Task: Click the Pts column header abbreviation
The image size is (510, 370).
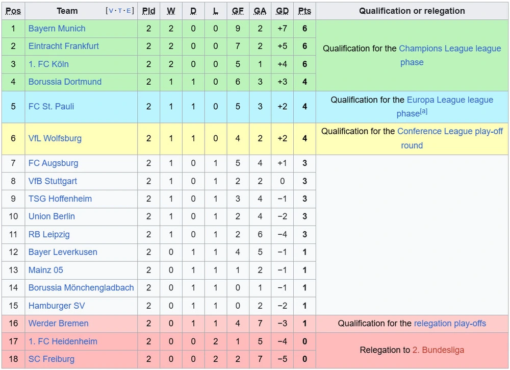Action: tap(304, 11)
